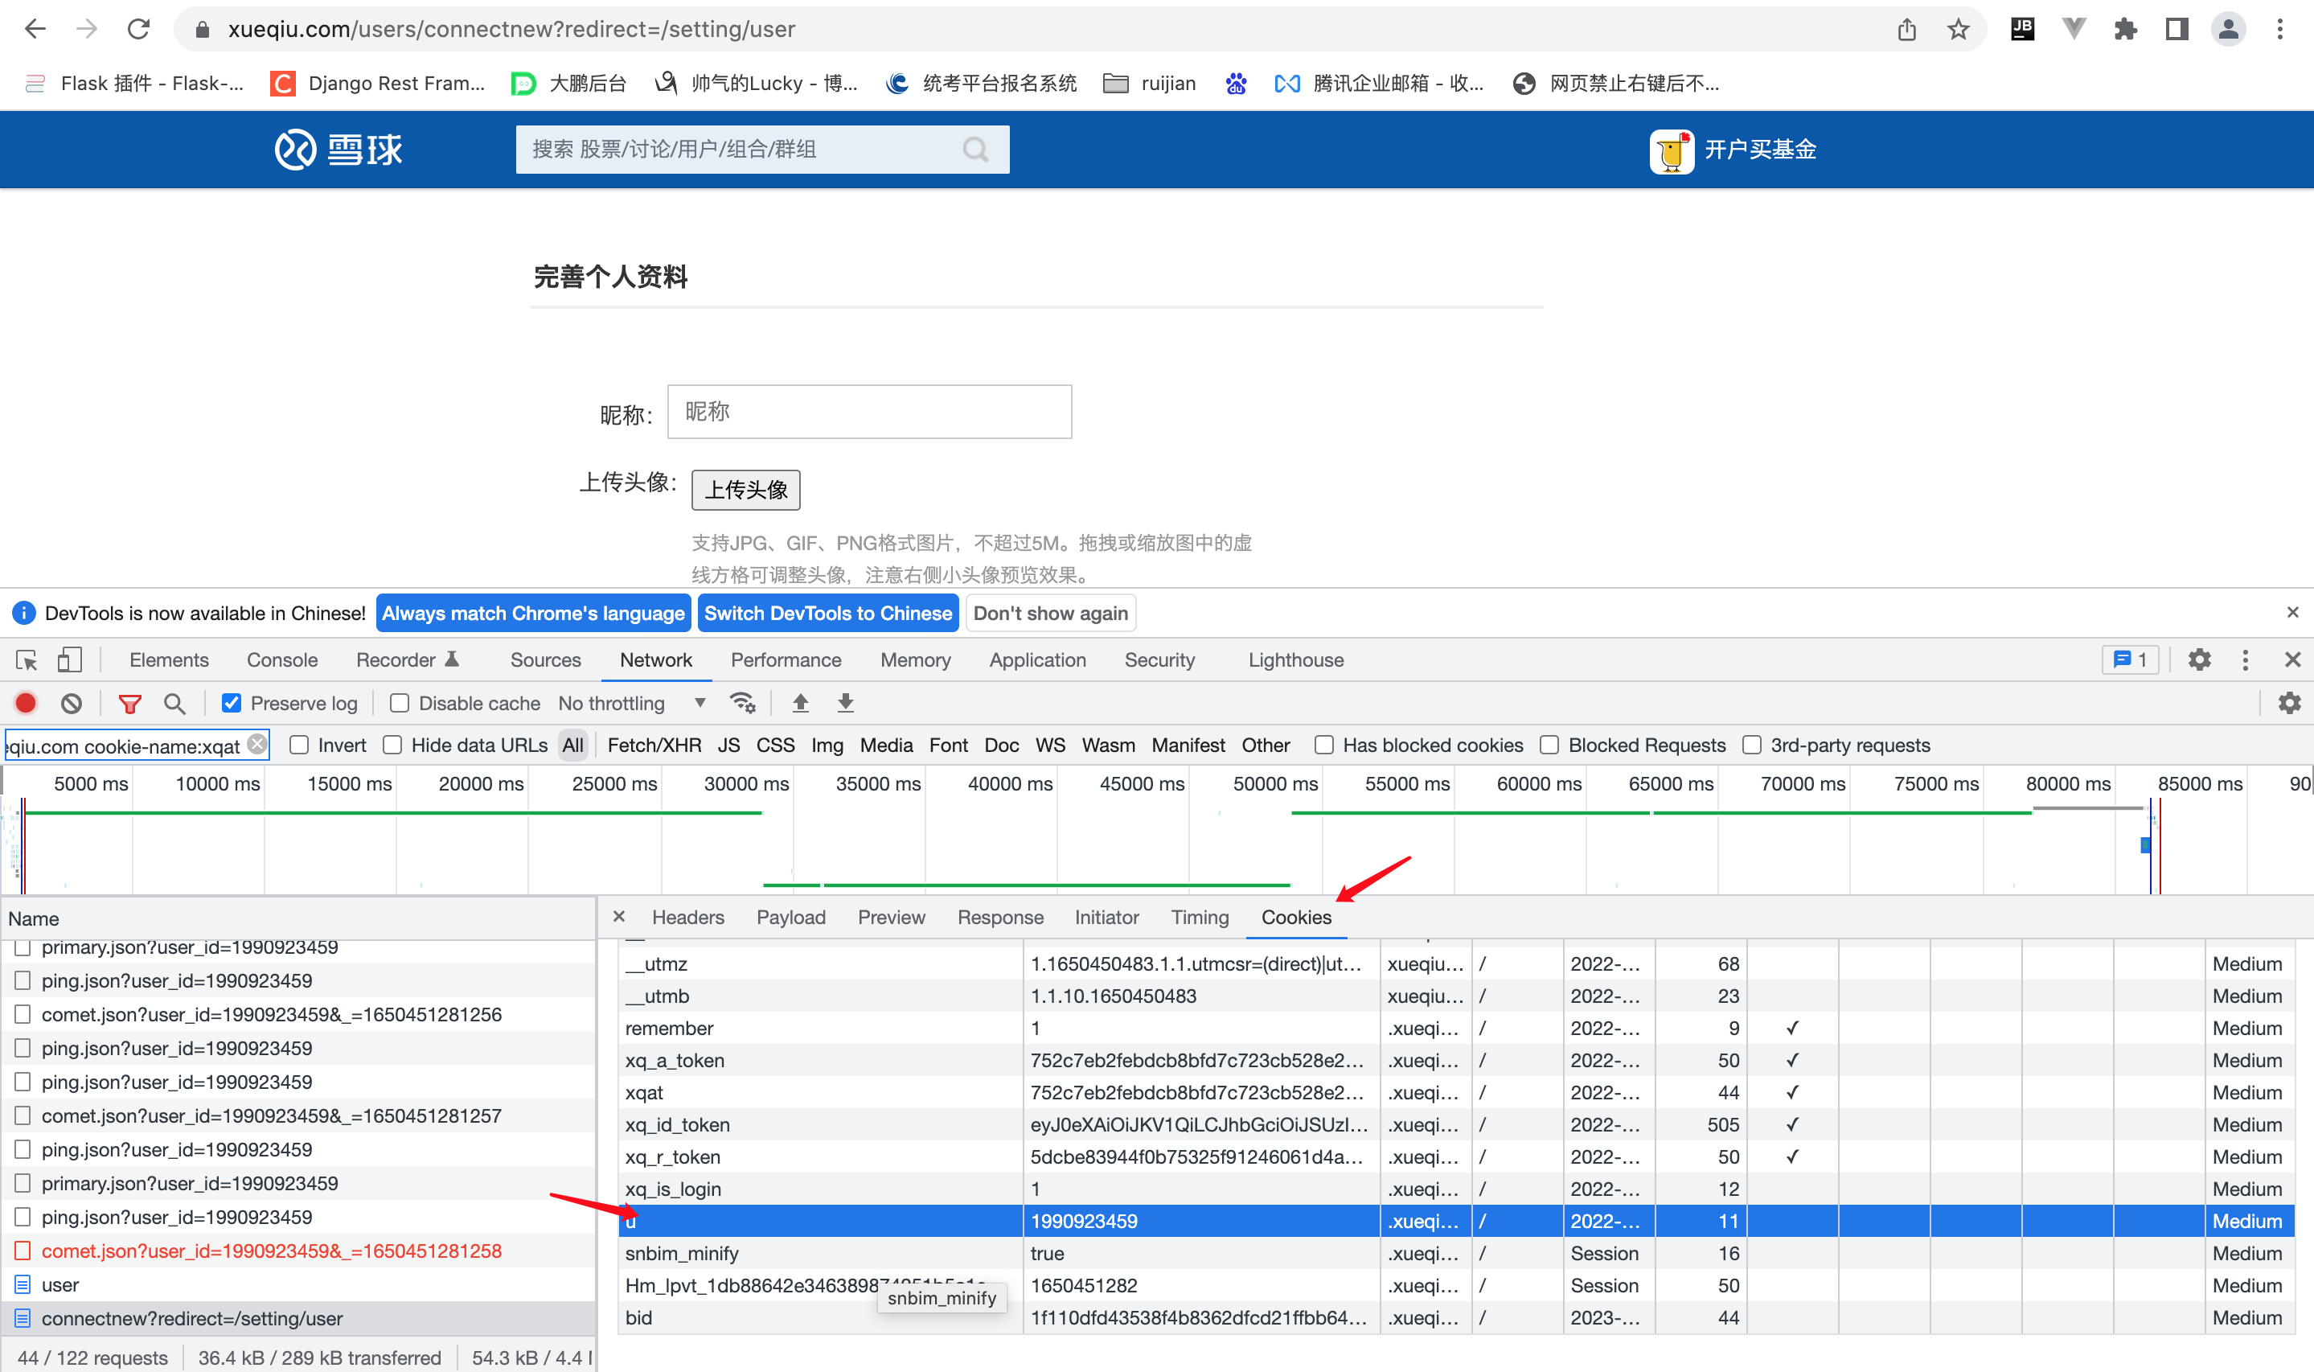Viewport: 2314px width, 1372px height.
Task: Switch to the Console panel
Action: point(282,660)
